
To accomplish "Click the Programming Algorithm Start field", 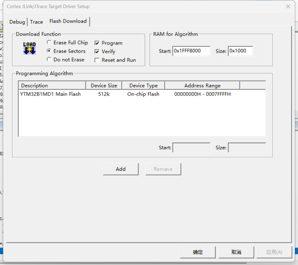I will (x=191, y=147).
